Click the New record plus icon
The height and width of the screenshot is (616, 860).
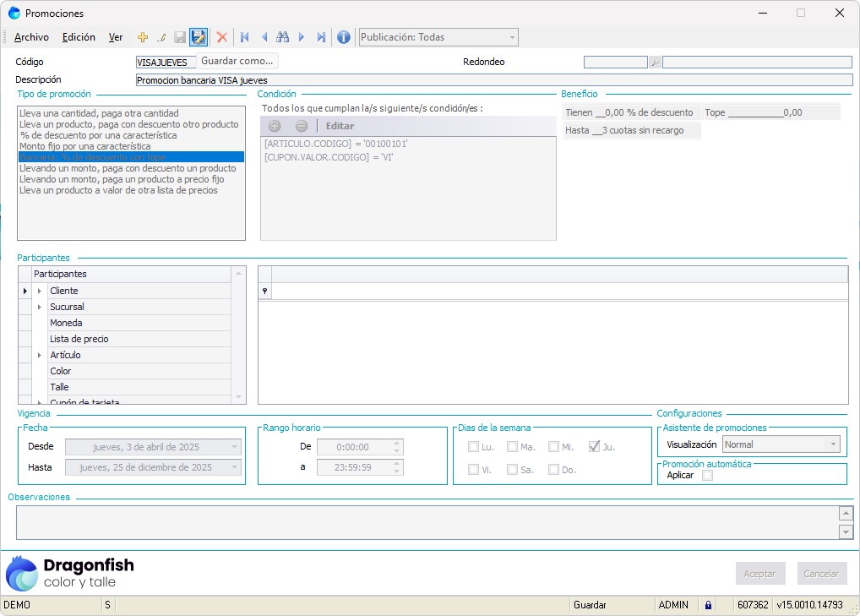click(x=143, y=37)
